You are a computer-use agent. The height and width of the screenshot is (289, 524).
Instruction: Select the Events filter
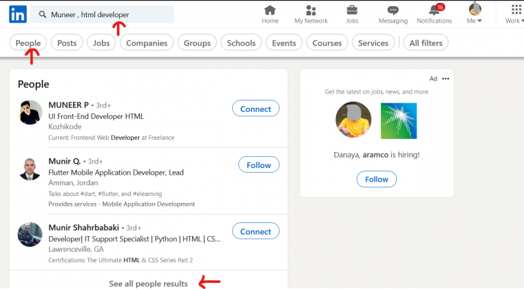pyautogui.click(x=284, y=43)
